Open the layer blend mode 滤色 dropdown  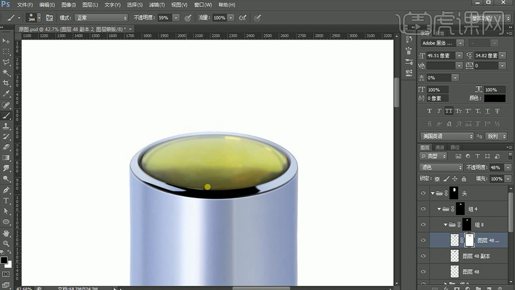tap(441, 167)
